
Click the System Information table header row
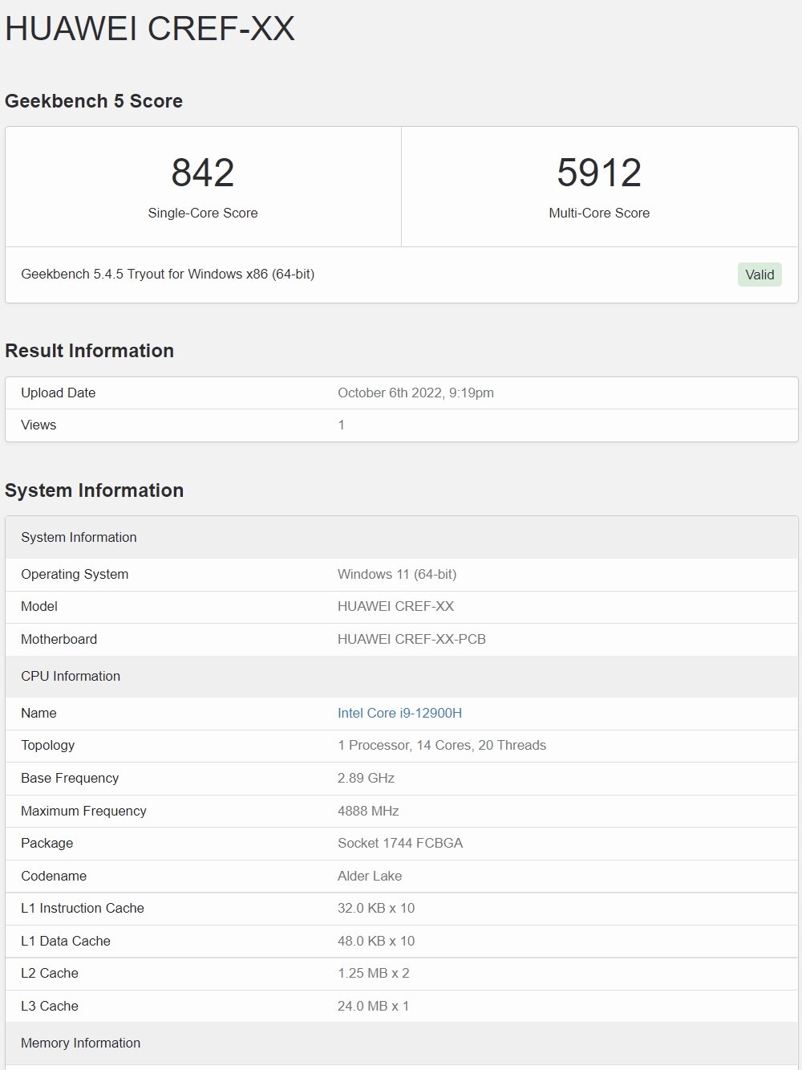click(402, 537)
